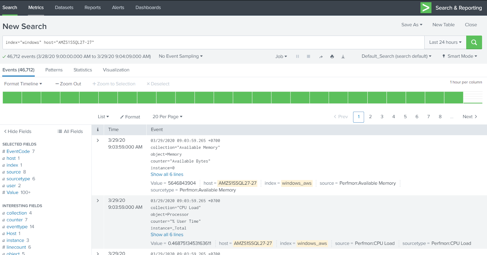Click Hide Fields in the sidebar
The width and height of the screenshot is (487, 255).
[x=18, y=131]
